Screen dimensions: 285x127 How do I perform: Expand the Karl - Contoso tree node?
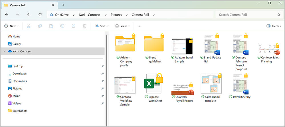pyautogui.click(x=4, y=51)
